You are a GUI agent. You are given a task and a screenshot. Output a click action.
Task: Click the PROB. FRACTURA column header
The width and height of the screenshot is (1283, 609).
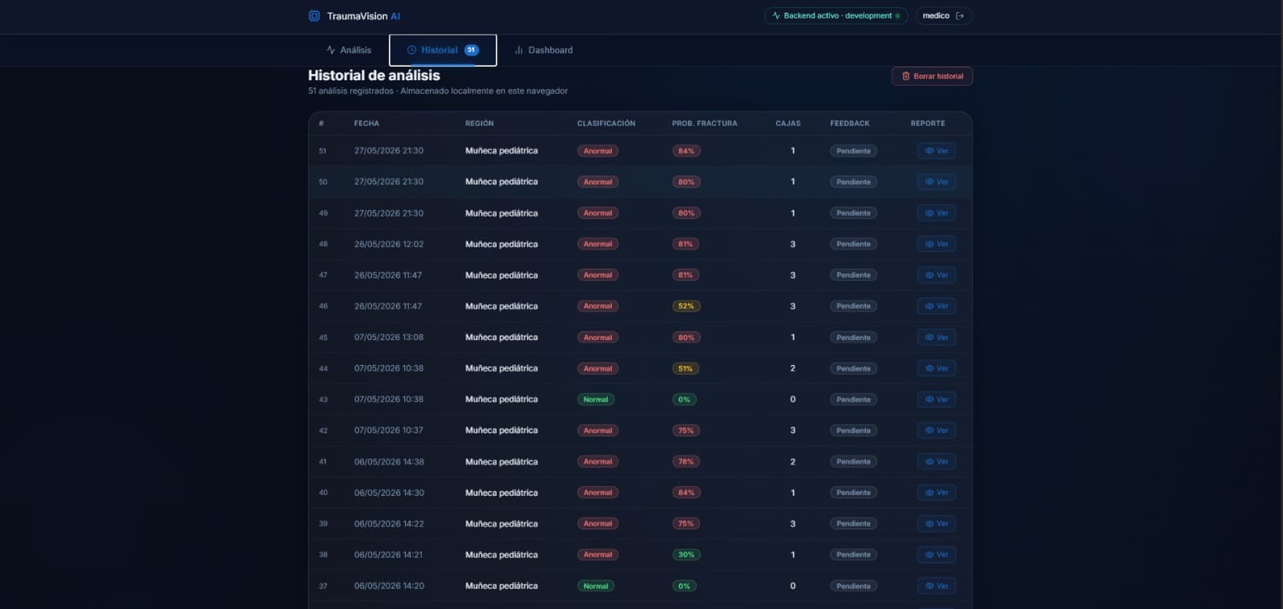(705, 124)
